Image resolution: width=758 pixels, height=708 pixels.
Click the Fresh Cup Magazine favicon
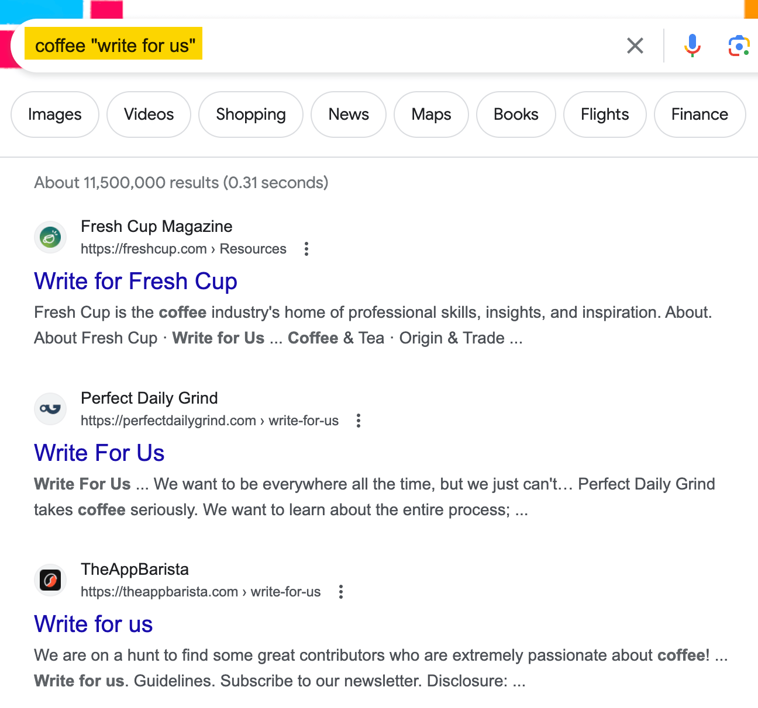[50, 237]
